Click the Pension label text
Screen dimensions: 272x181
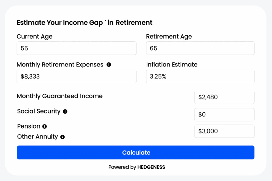point(29,126)
